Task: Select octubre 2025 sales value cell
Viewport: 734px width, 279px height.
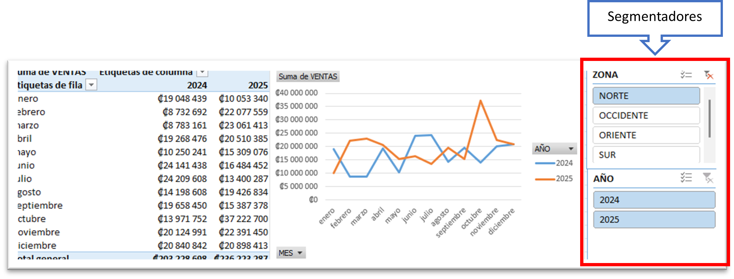Action: (243, 219)
